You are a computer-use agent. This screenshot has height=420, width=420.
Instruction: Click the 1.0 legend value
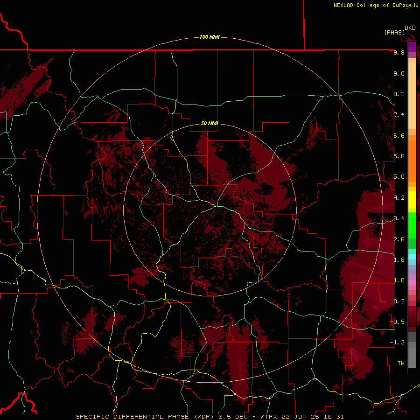click(x=399, y=280)
